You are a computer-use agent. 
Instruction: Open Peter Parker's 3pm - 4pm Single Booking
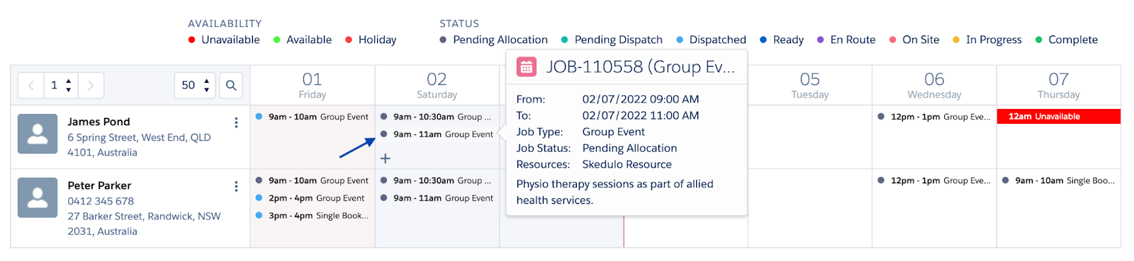click(x=312, y=216)
